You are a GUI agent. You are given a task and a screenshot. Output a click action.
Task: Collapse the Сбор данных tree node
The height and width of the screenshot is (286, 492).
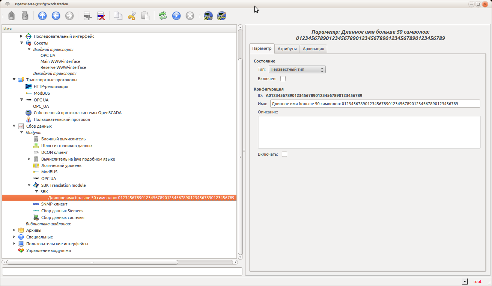14,126
